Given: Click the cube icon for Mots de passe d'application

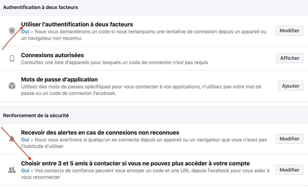Looking at the screenshot, I should [12, 86].
